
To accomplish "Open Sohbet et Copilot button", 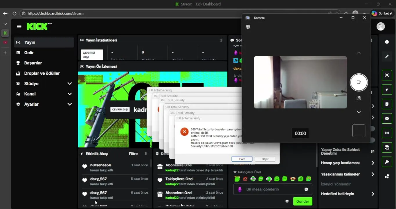I will click(383, 13).
